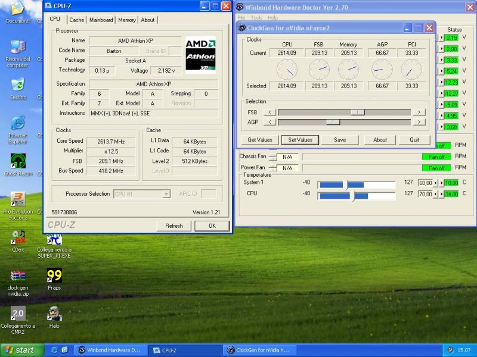This screenshot has height=357, width=477.
Task: Click FSB slider left arrow
Action: point(270,112)
